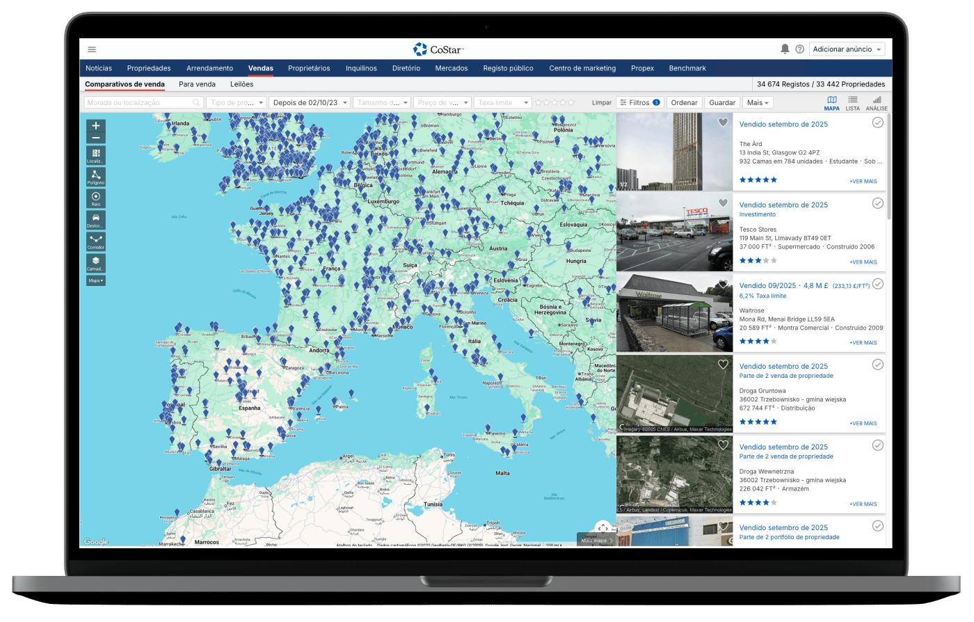This screenshot has width=974, height=622.
Task: Click the notifications bell icon
Action: [x=785, y=49]
